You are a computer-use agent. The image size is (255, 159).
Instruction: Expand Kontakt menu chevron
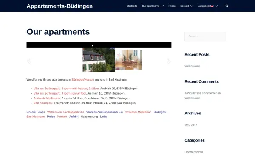click(192, 6)
